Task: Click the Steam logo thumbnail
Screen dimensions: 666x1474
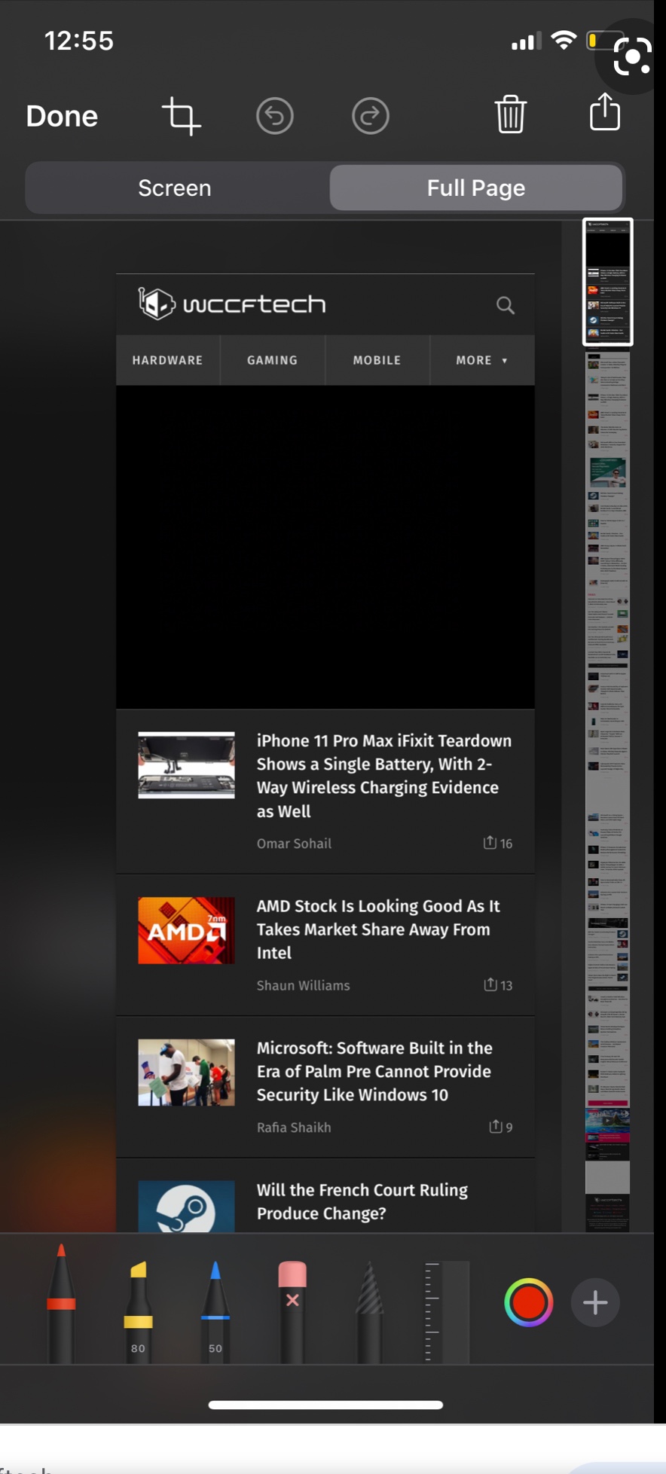Action: (x=186, y=1207)
